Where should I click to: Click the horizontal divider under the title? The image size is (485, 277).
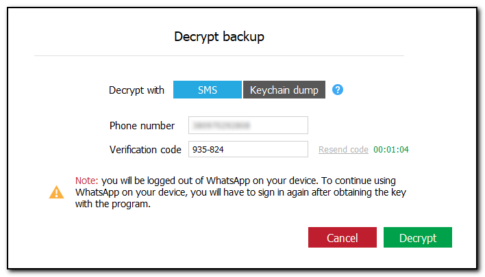219,55
